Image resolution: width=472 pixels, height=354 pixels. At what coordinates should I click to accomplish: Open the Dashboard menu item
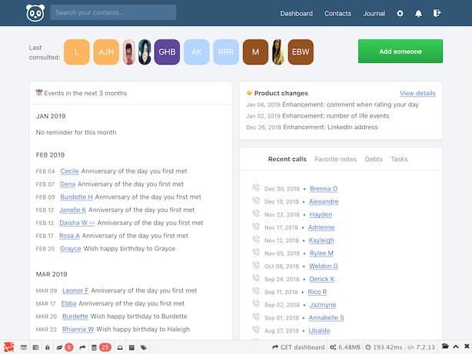(x=296, y=14)
